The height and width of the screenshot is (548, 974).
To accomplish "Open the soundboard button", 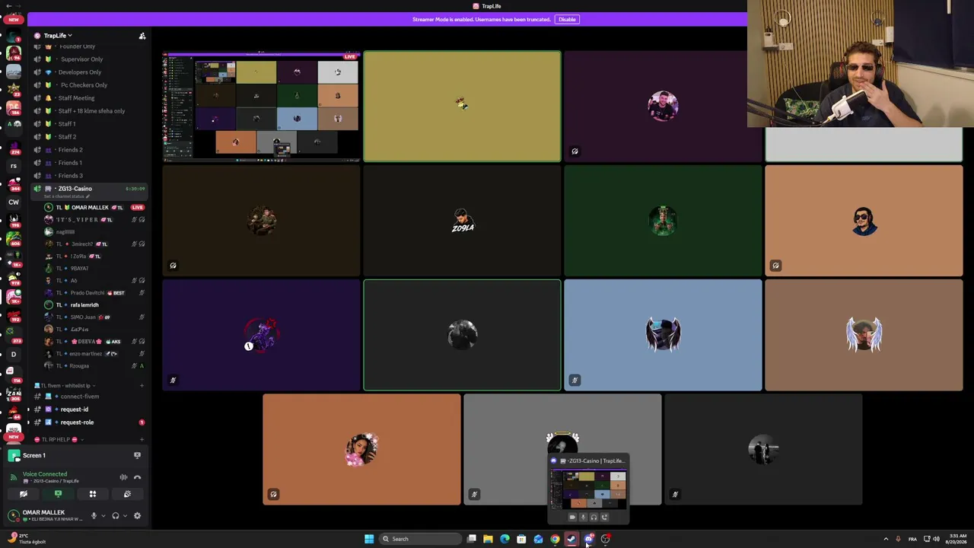I will pyautogui.click(x=127, y=494).
